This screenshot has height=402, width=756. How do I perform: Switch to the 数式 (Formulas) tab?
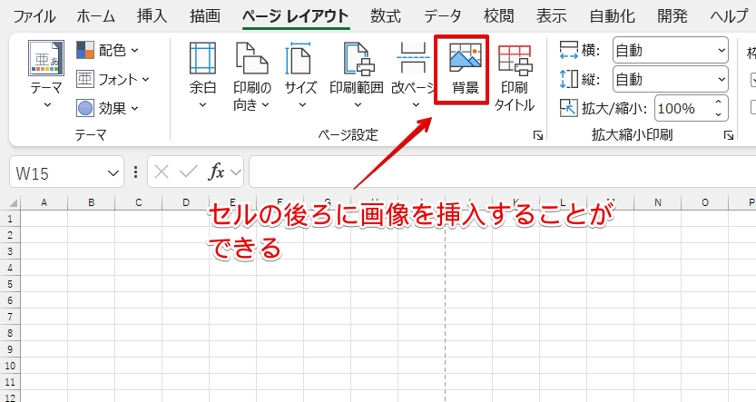coord(386,16)
